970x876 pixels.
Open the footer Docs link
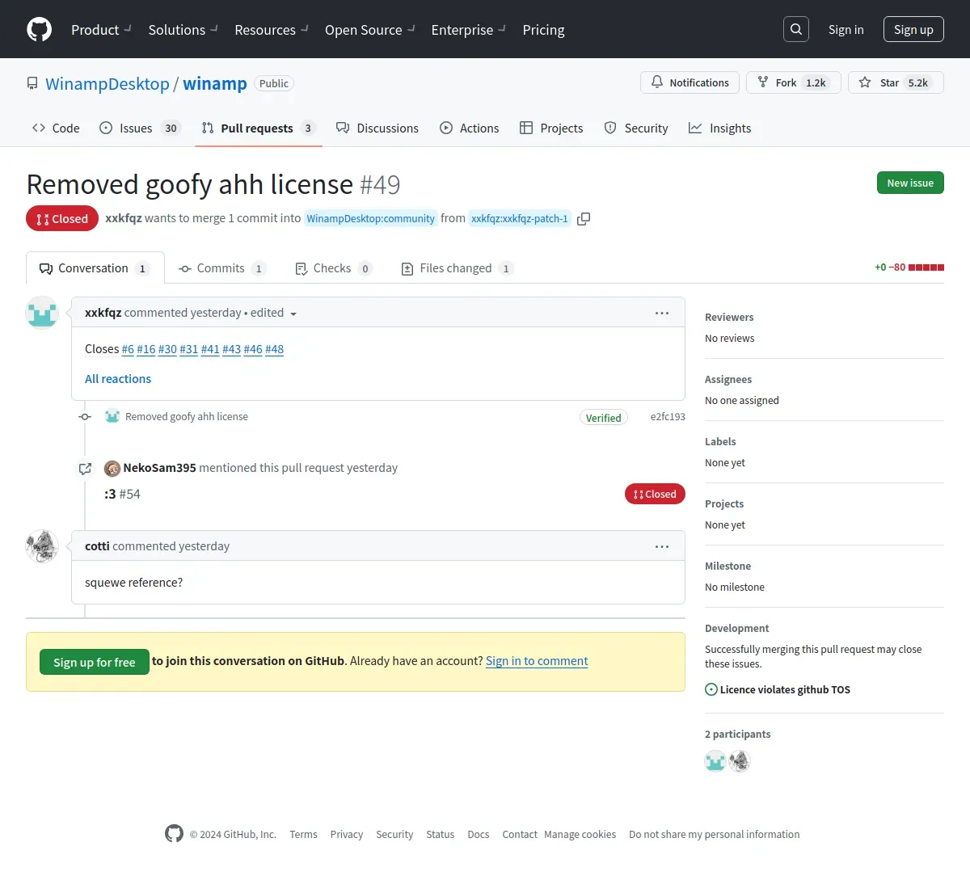pos(478,834)
